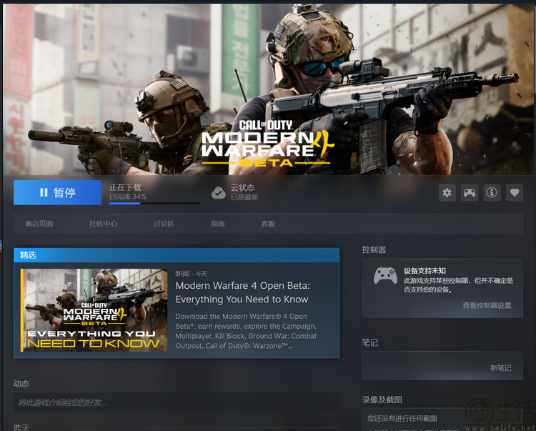536x431 pixels.
Task: Click the 云状态 label
Action: pyautogui.click(x=243, y=188)
